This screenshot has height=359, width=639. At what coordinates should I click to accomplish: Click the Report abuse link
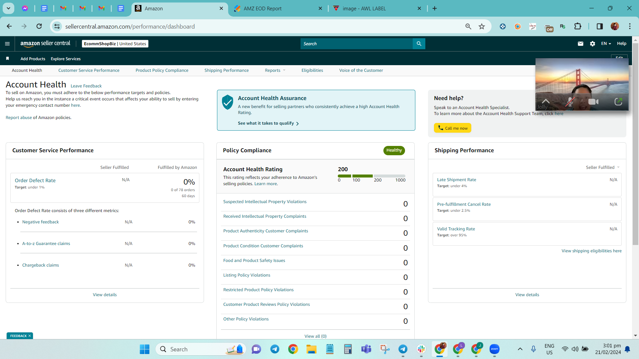(x=19, y=117)
